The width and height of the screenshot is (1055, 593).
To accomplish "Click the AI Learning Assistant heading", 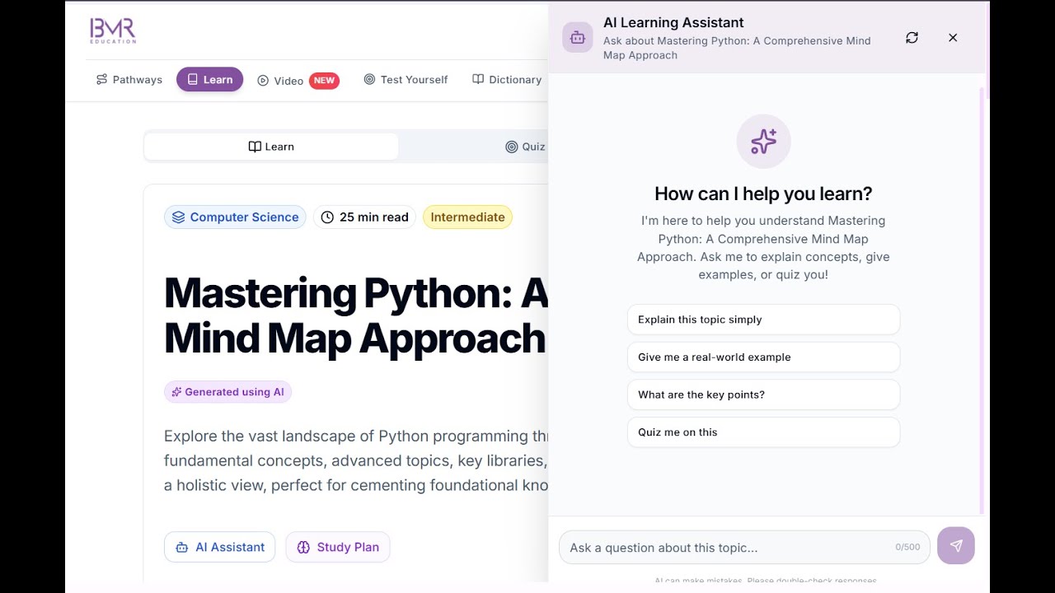I will 673,23.
